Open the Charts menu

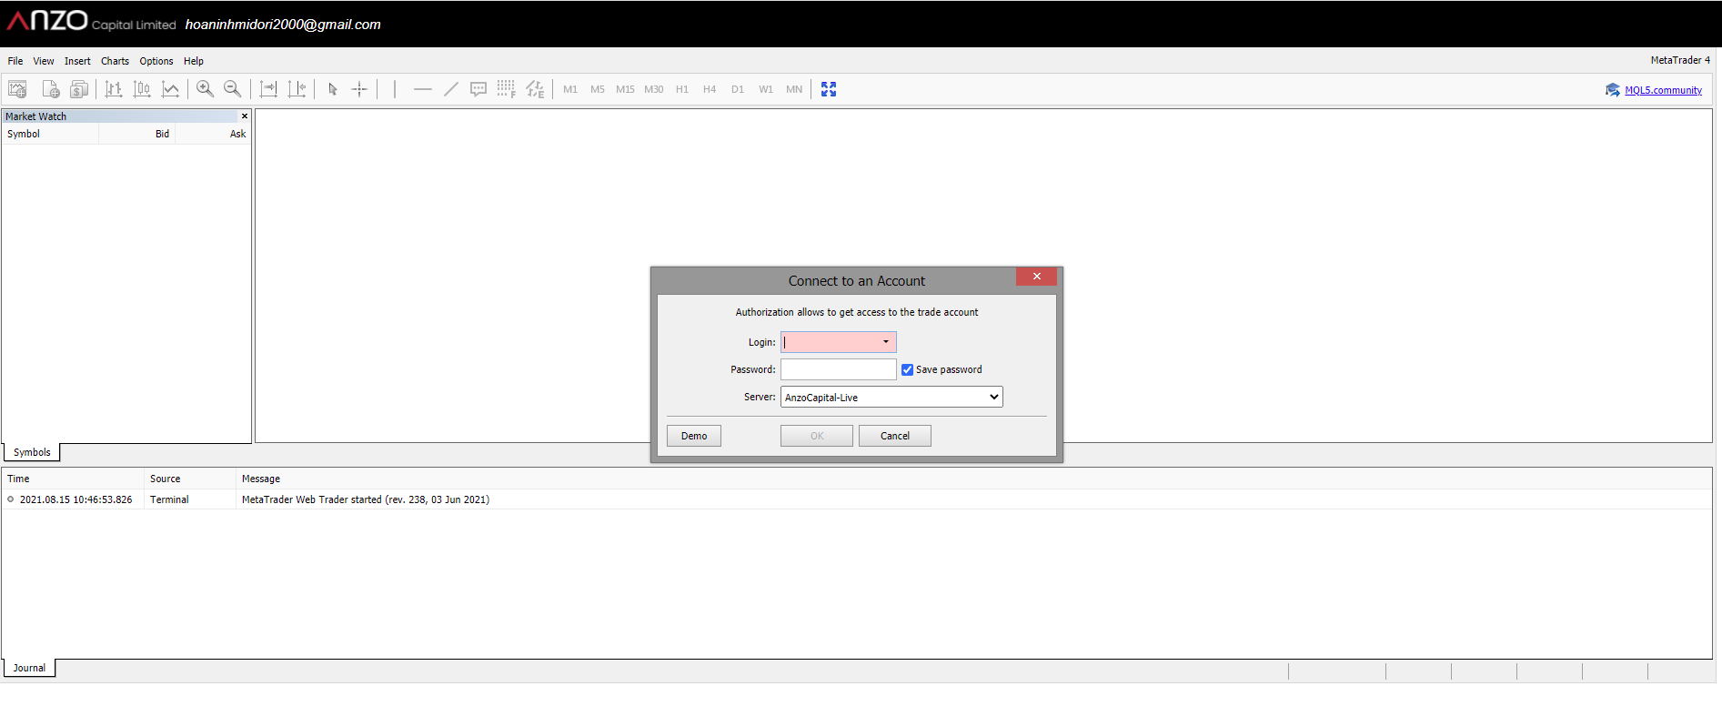point(115,61)
